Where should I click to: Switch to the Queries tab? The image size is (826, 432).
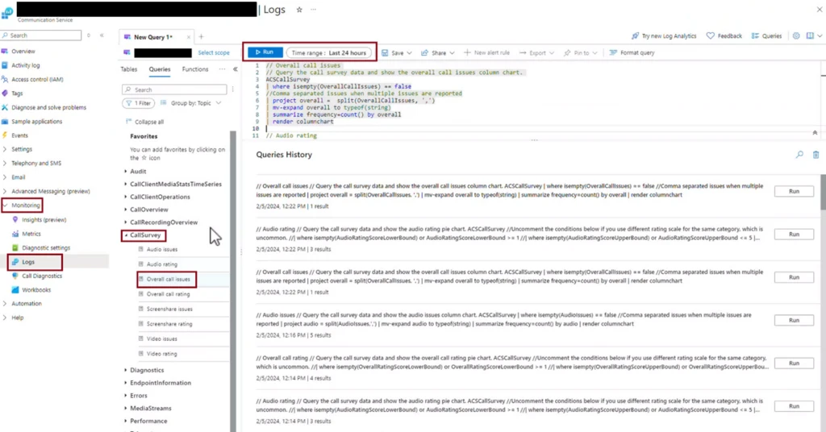pyautogui.click(x=160, y=69)
